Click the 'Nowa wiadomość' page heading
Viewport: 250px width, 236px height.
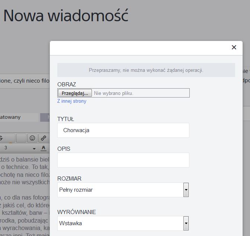tap(66, 16)
